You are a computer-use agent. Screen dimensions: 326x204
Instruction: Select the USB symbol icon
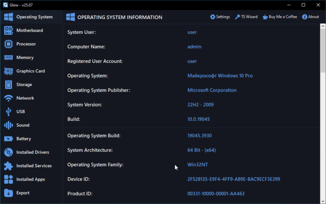(x=8, y=112)
